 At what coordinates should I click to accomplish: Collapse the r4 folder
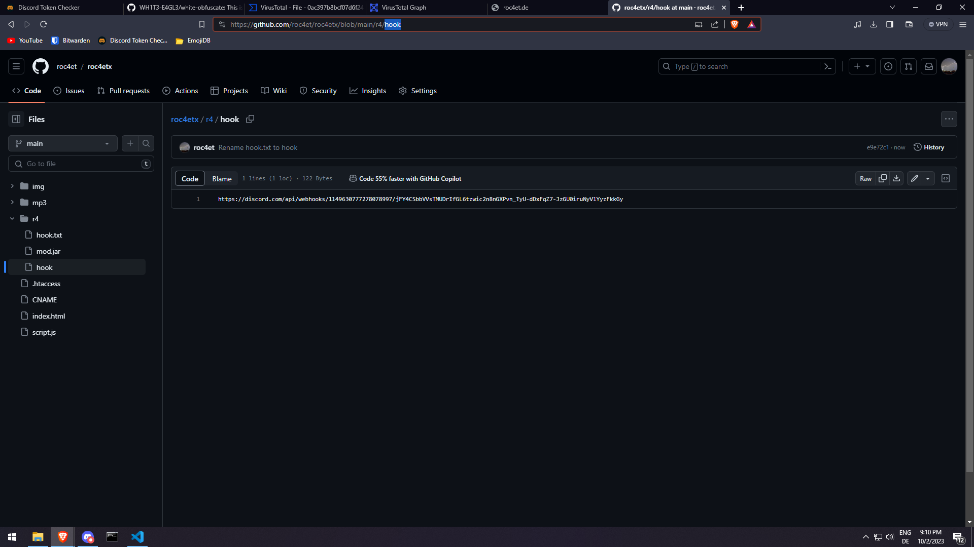tap(12, 219)
